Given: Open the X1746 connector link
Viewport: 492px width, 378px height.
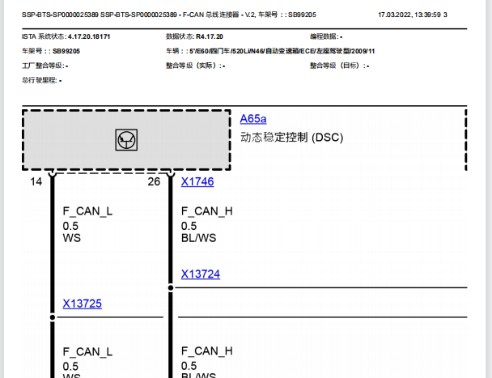Looking at the screenshot, I should [197, 182].
